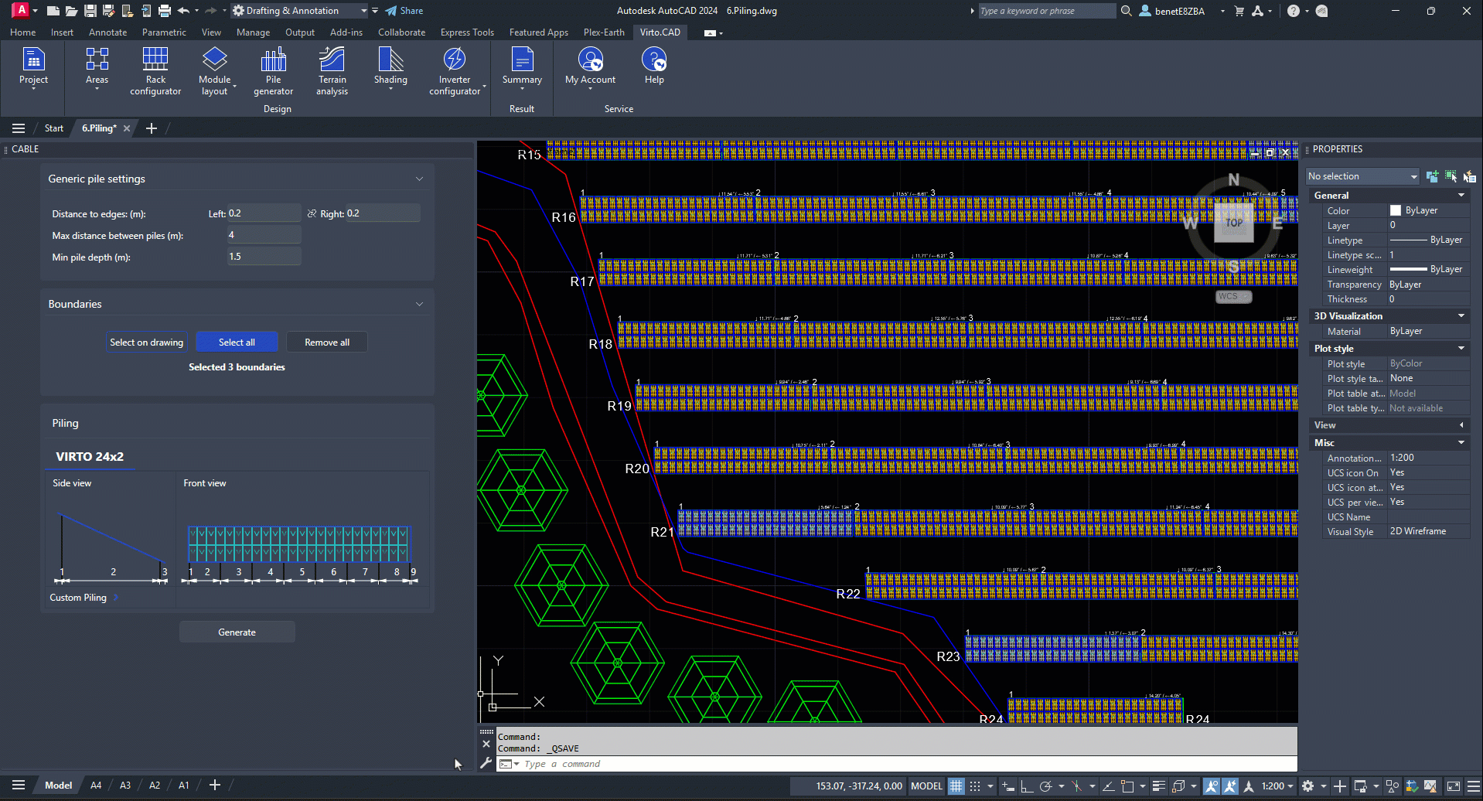The width and height of the screenshot is (1483, 801).
Task: Click the Max distance between piles field
Action: coord(264,235)
